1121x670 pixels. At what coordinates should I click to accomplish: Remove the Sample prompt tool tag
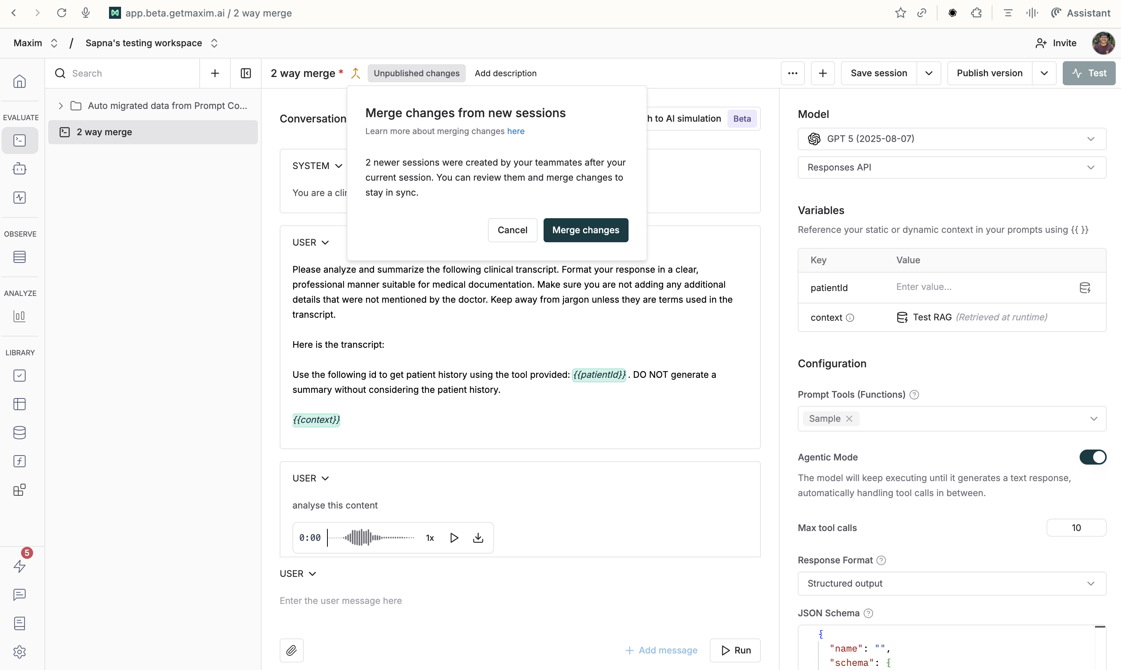point(850,418)
